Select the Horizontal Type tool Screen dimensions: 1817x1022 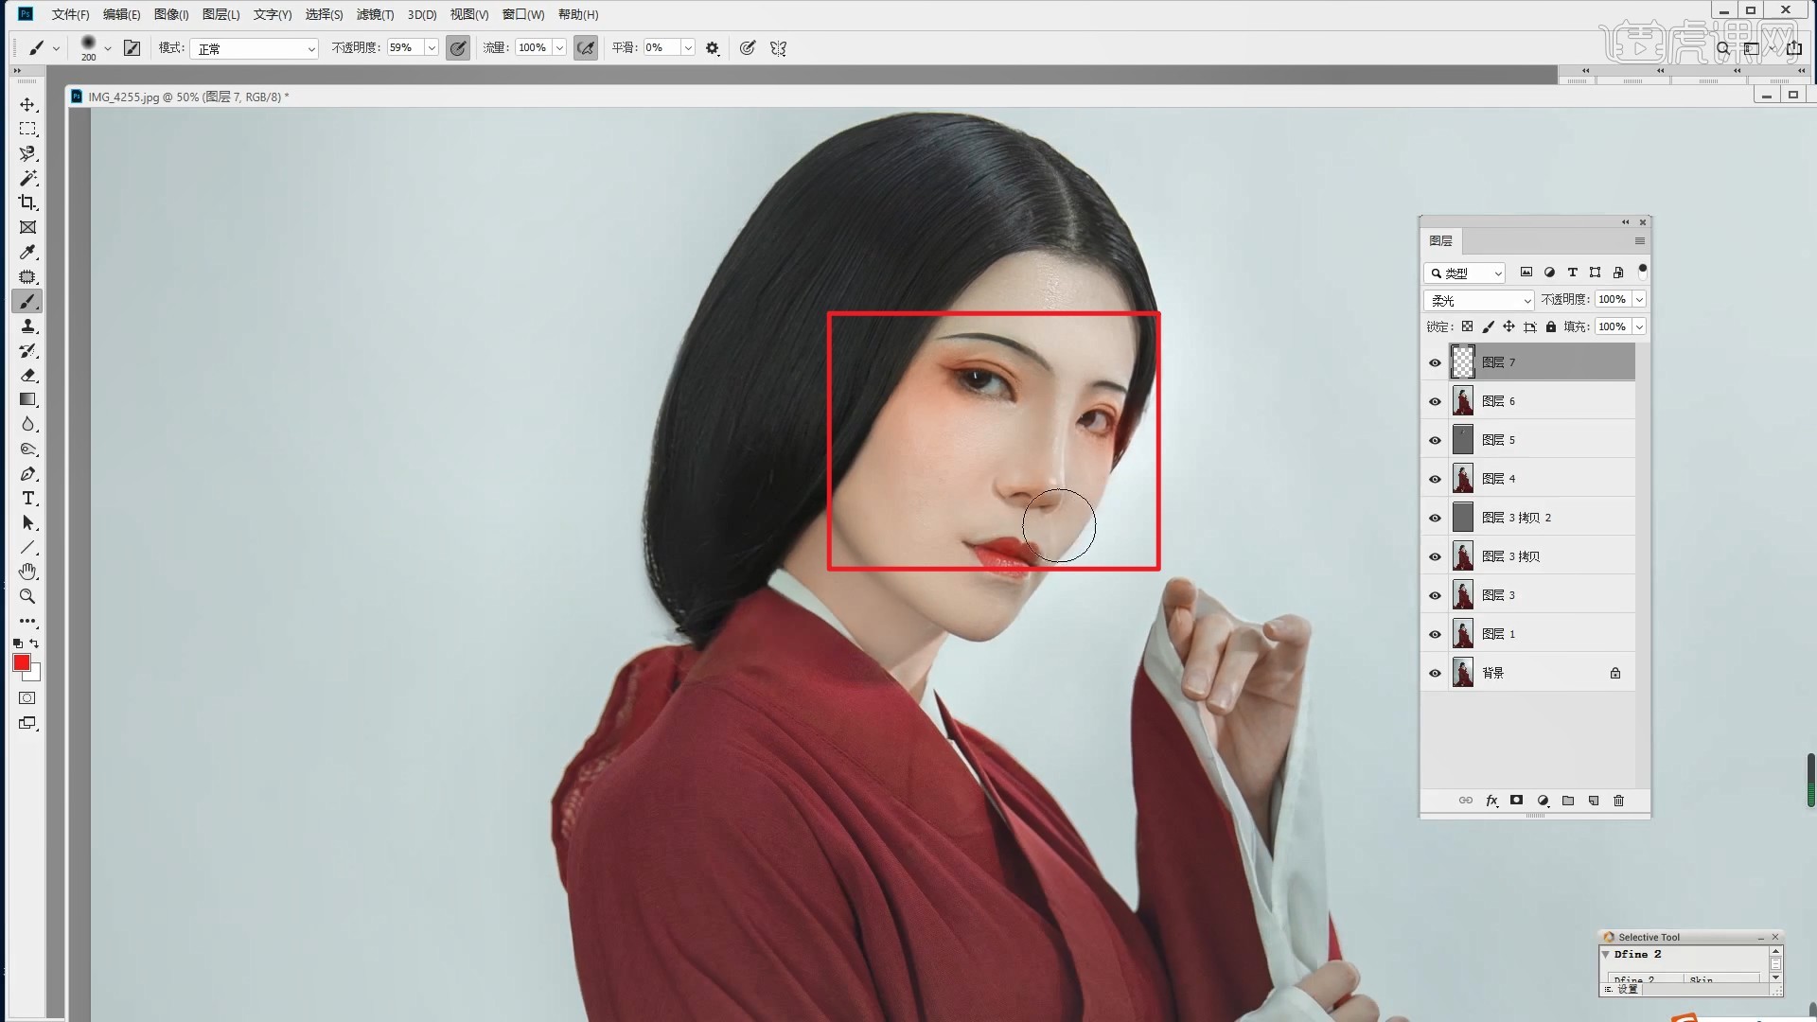(x=27, y=499)
